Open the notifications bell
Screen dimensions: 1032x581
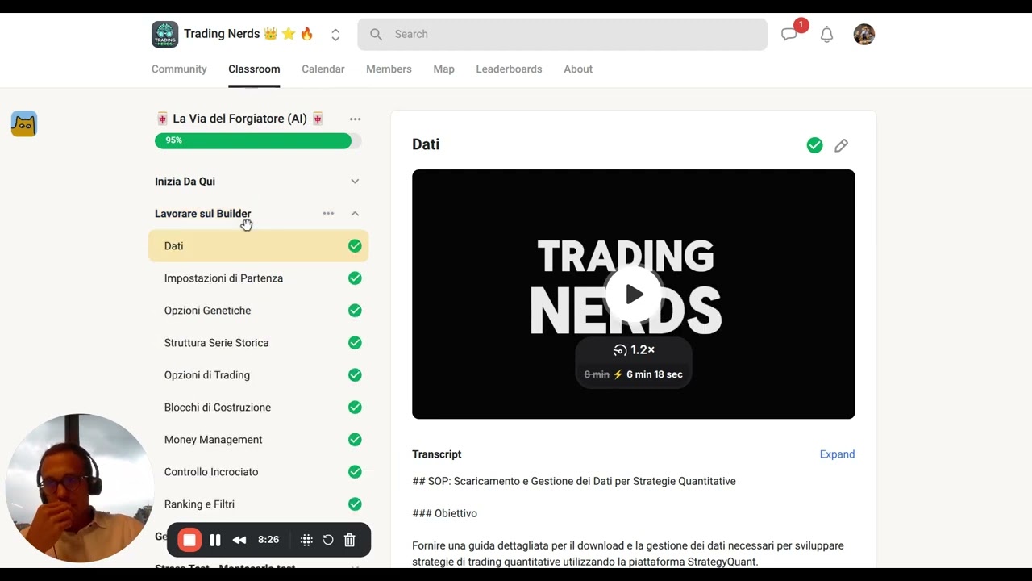(826, 35)
